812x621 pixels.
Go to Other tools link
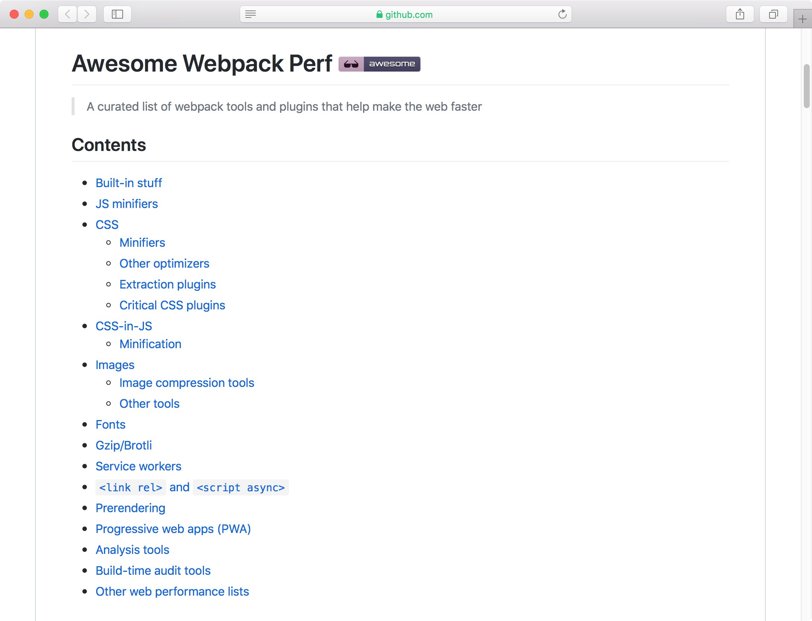pos(150,403)
